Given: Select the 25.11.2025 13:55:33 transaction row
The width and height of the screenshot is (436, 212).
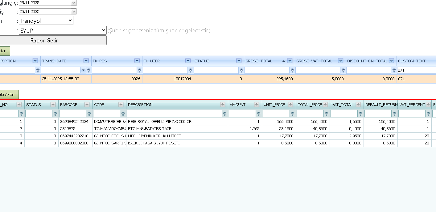Looking at the screenshot, I should (218, 79).
